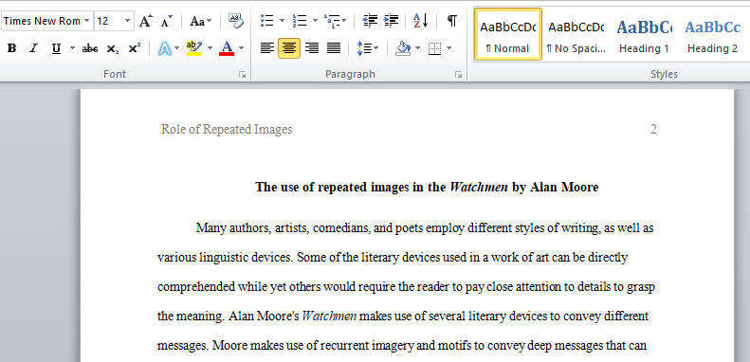The height and width of the screenshot is (362, 750).
Task: Open the Font dialog launcher
Action: 243,75
